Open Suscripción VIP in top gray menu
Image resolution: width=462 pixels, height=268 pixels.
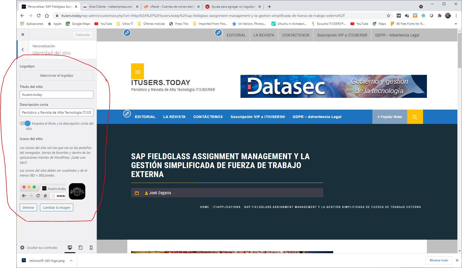342,35
